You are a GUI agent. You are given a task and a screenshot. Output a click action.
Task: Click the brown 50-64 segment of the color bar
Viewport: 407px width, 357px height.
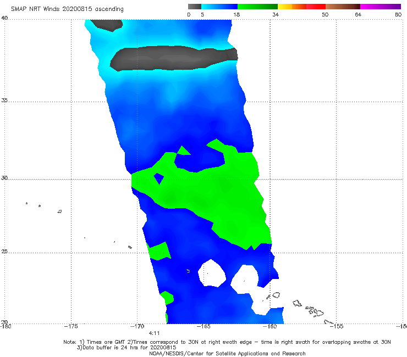(343, 7)
